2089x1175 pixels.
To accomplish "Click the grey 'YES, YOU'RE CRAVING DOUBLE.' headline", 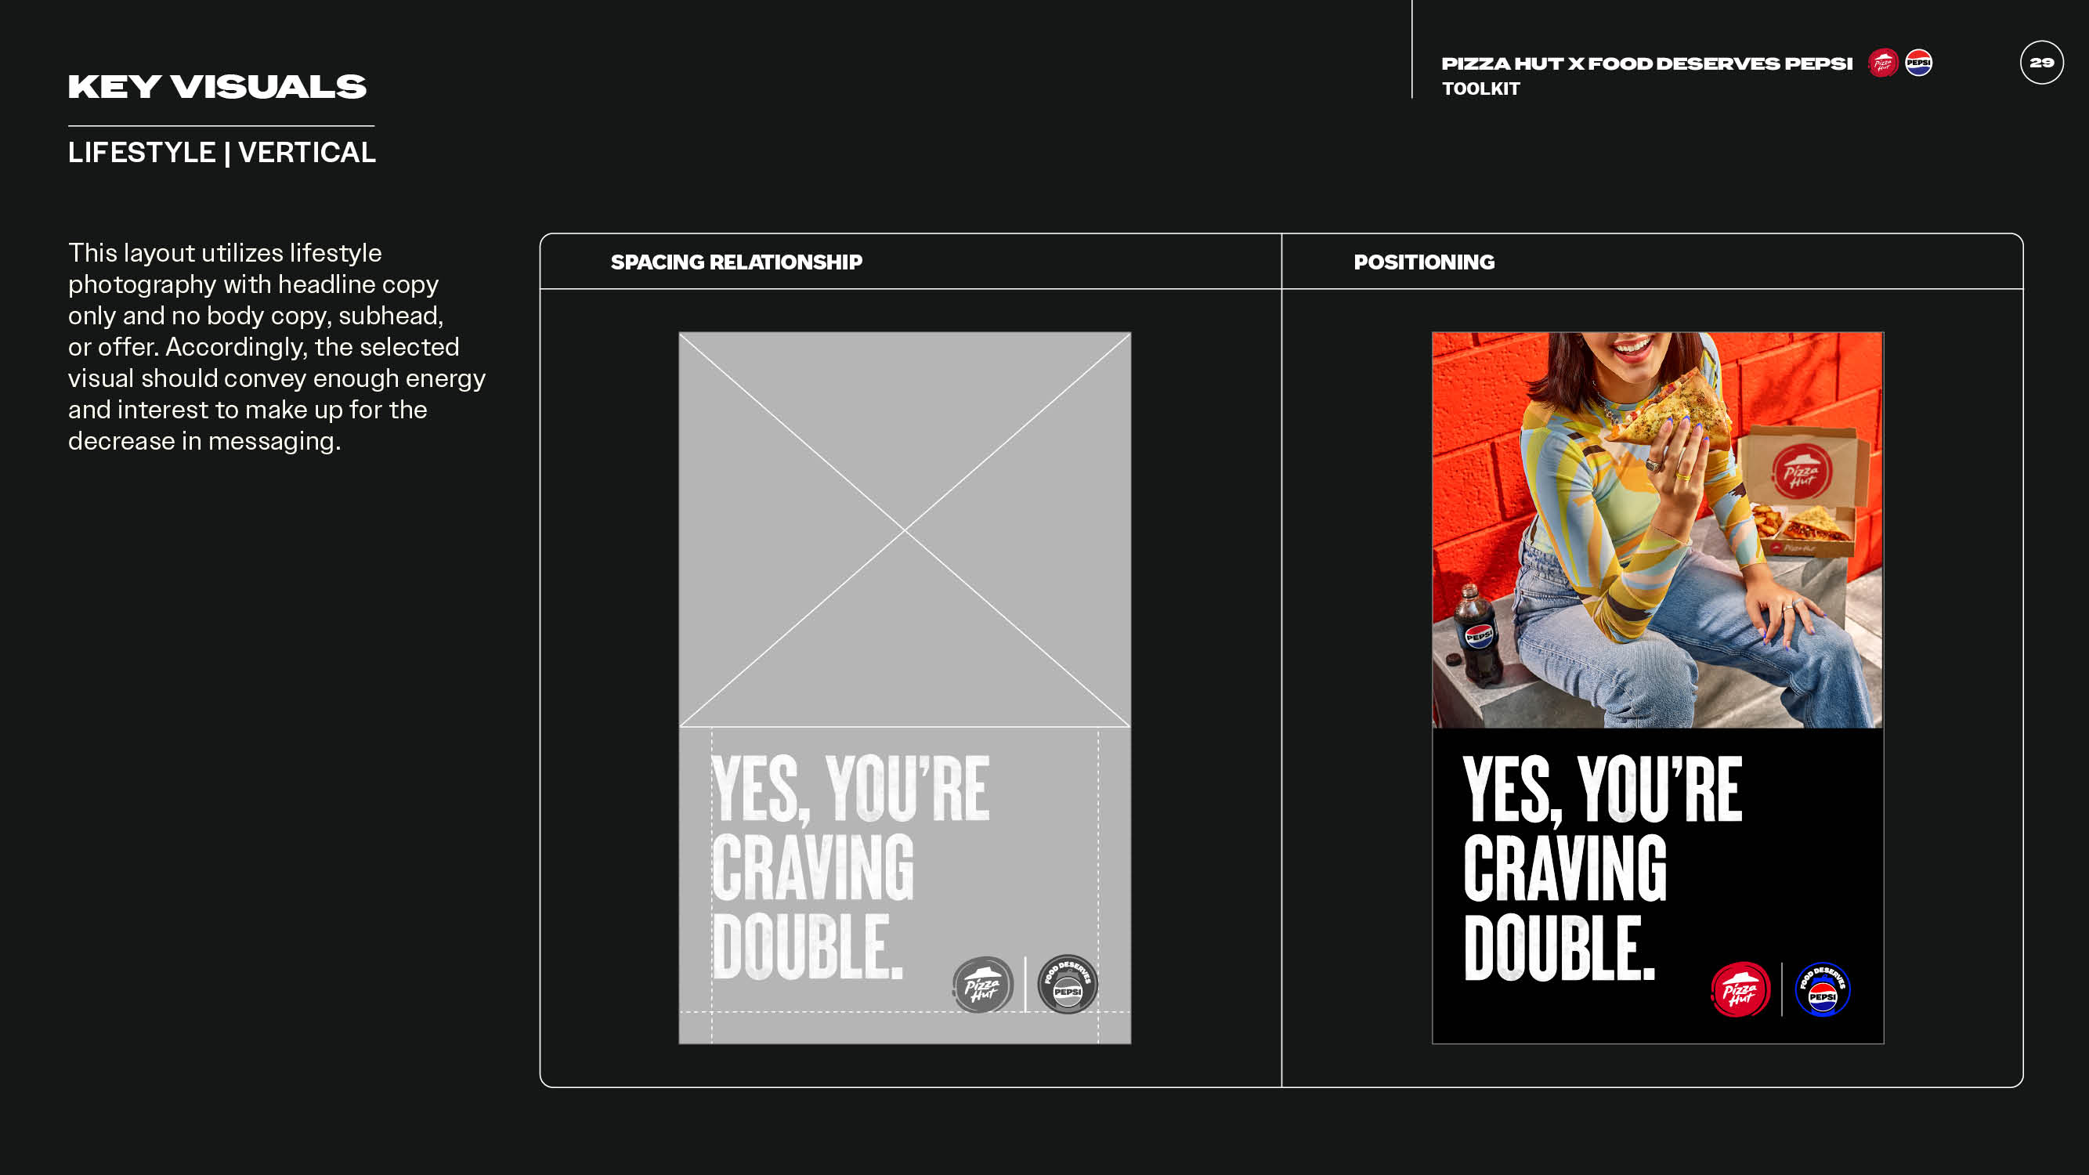I will (850, 868).
